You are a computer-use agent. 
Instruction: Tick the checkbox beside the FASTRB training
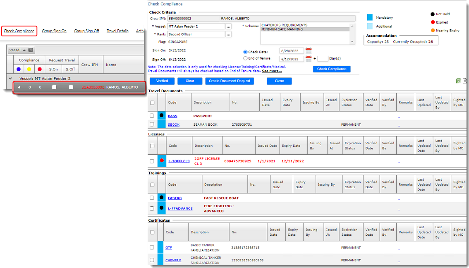pos(152,198)
